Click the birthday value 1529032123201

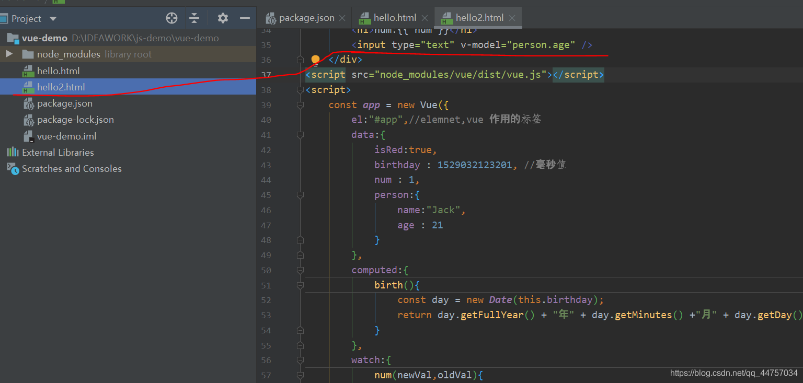(475, 165)
